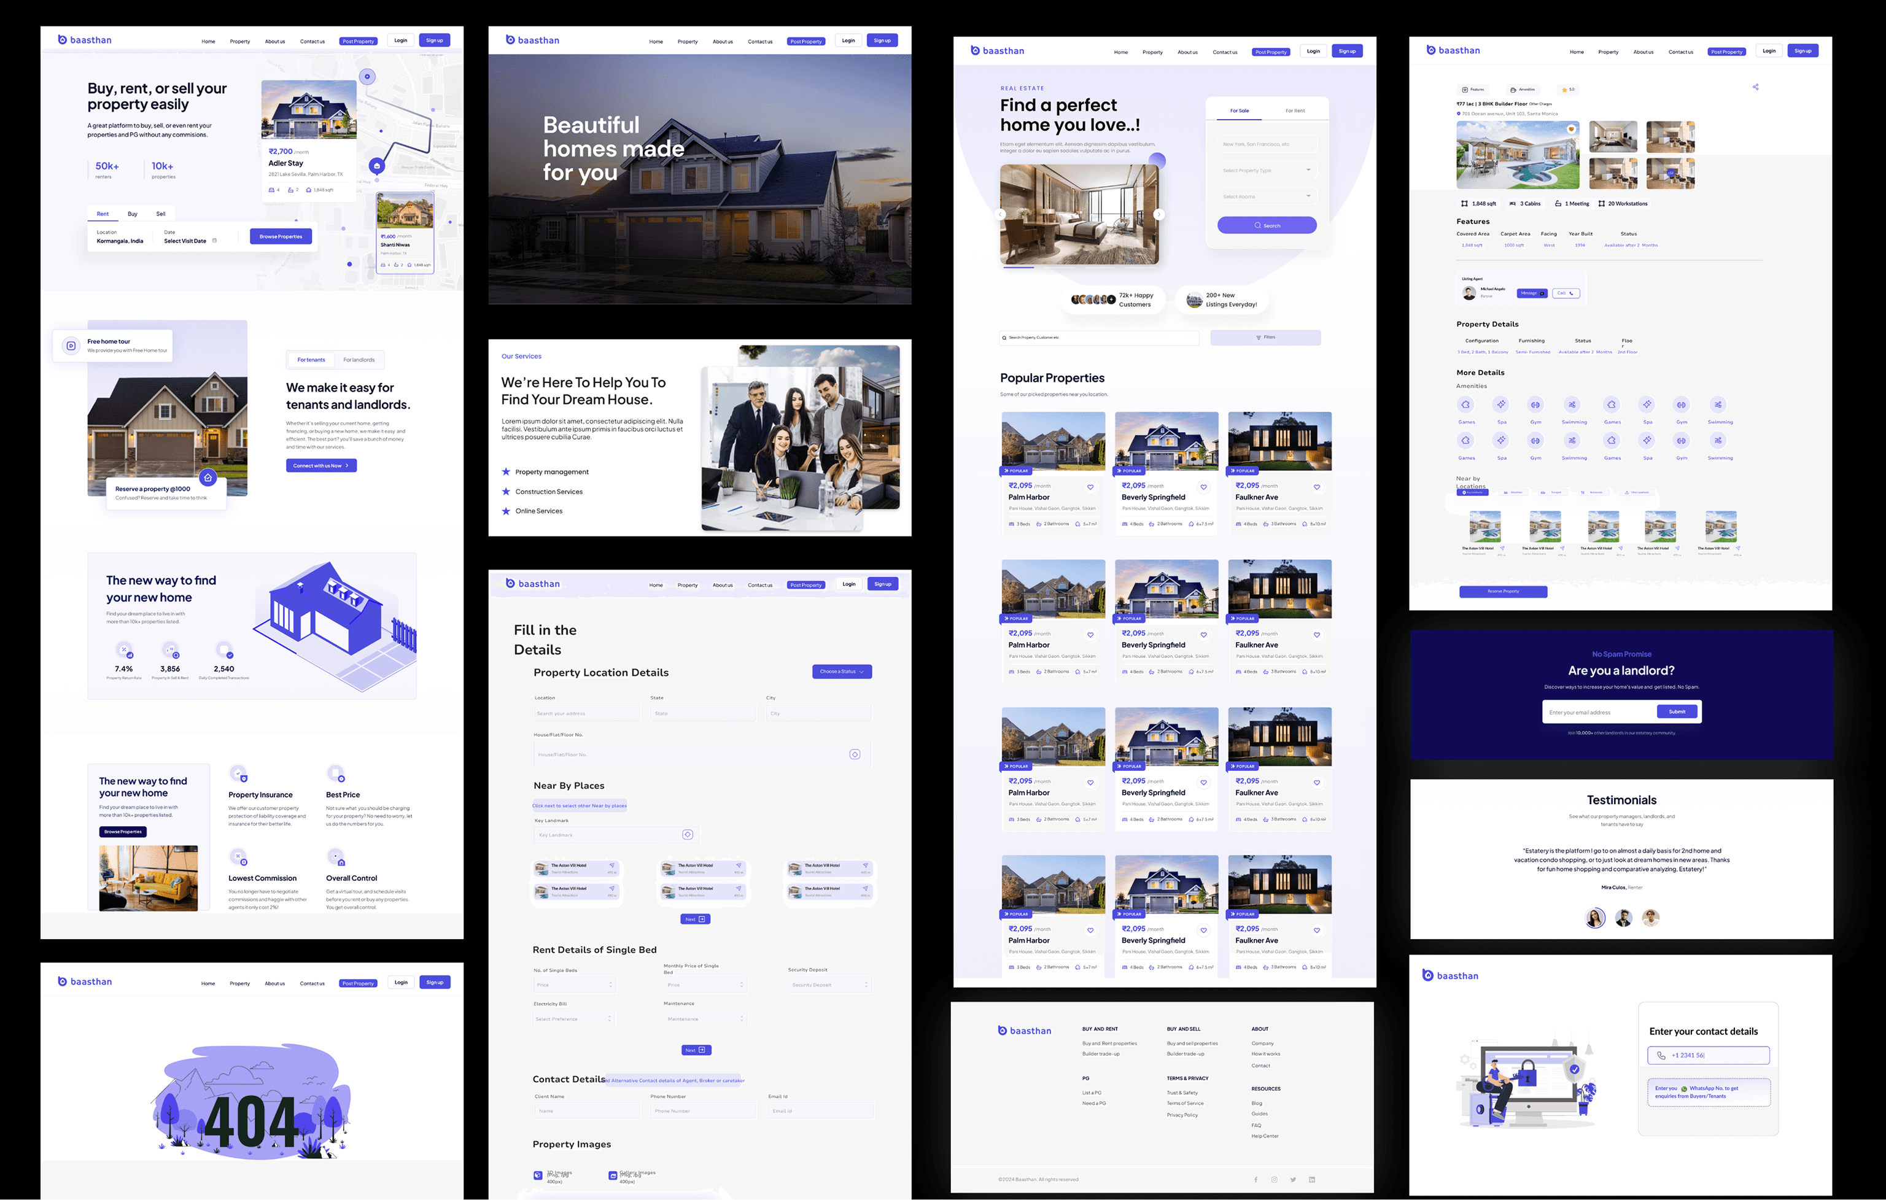Open the Facebook icon in footer
Viewport: 1886px width, 1200px height.
coord(1255,1180)
